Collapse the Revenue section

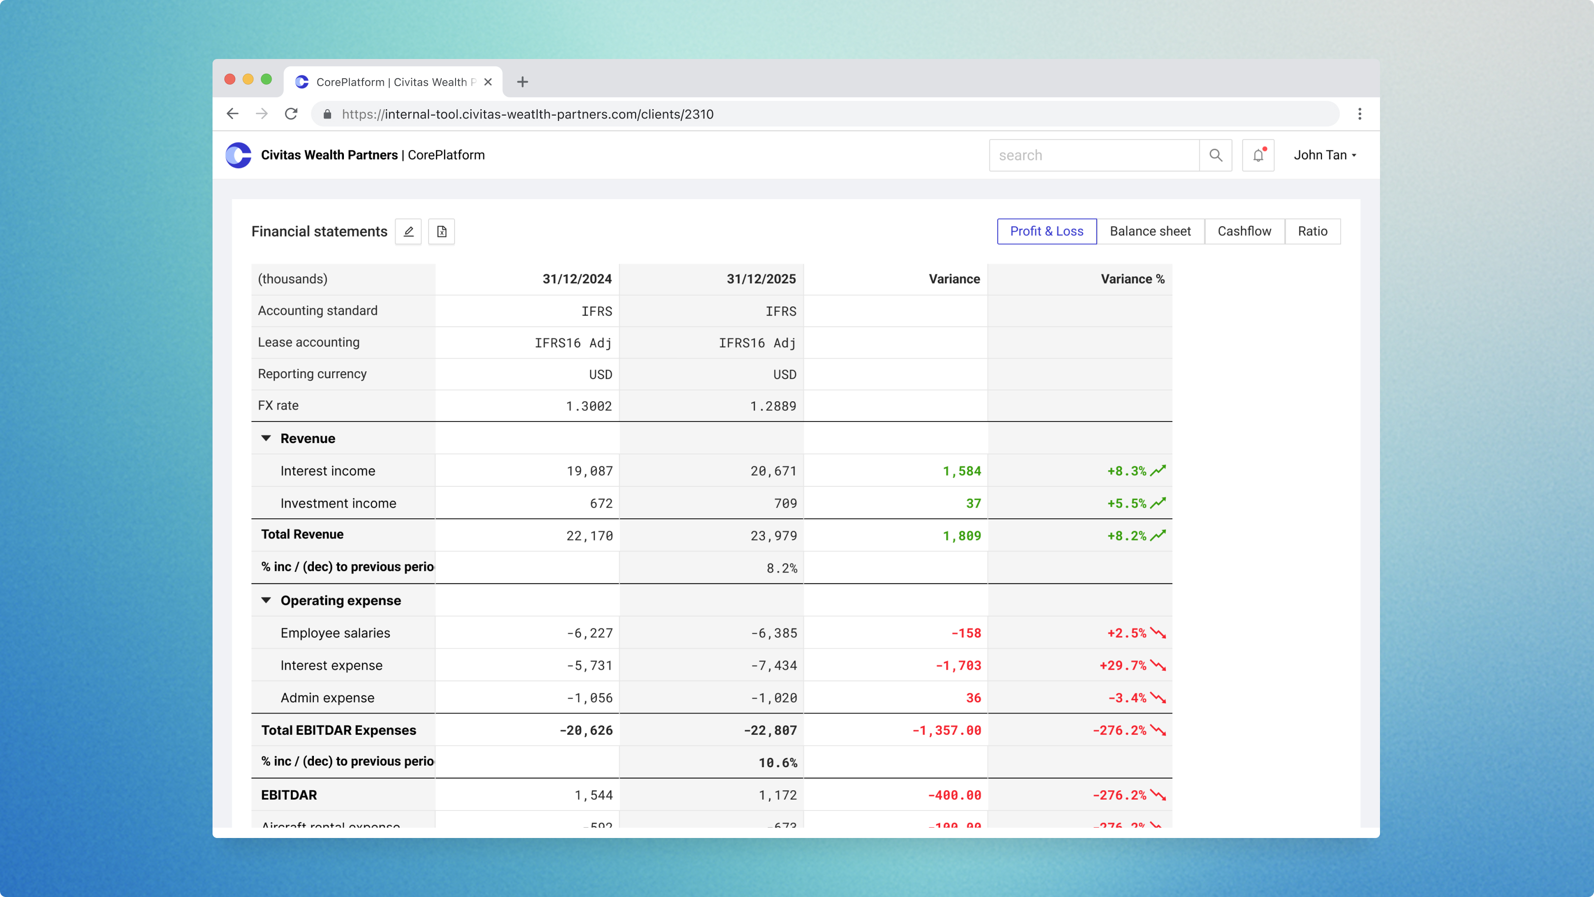tap(266, 438)
